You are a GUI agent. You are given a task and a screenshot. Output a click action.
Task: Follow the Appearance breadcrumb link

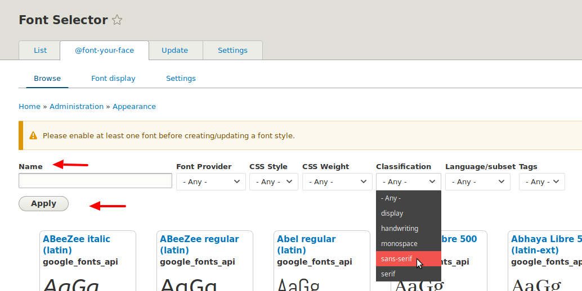point(134,107)
